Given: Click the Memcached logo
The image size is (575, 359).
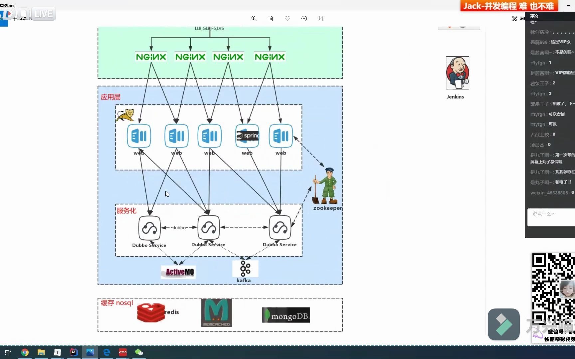Looking at the screenshot, I should (x=217, y=313).
